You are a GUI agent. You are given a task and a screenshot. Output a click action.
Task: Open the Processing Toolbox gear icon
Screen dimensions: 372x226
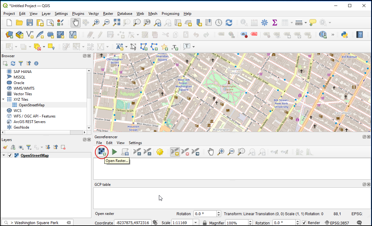point(264,23)
